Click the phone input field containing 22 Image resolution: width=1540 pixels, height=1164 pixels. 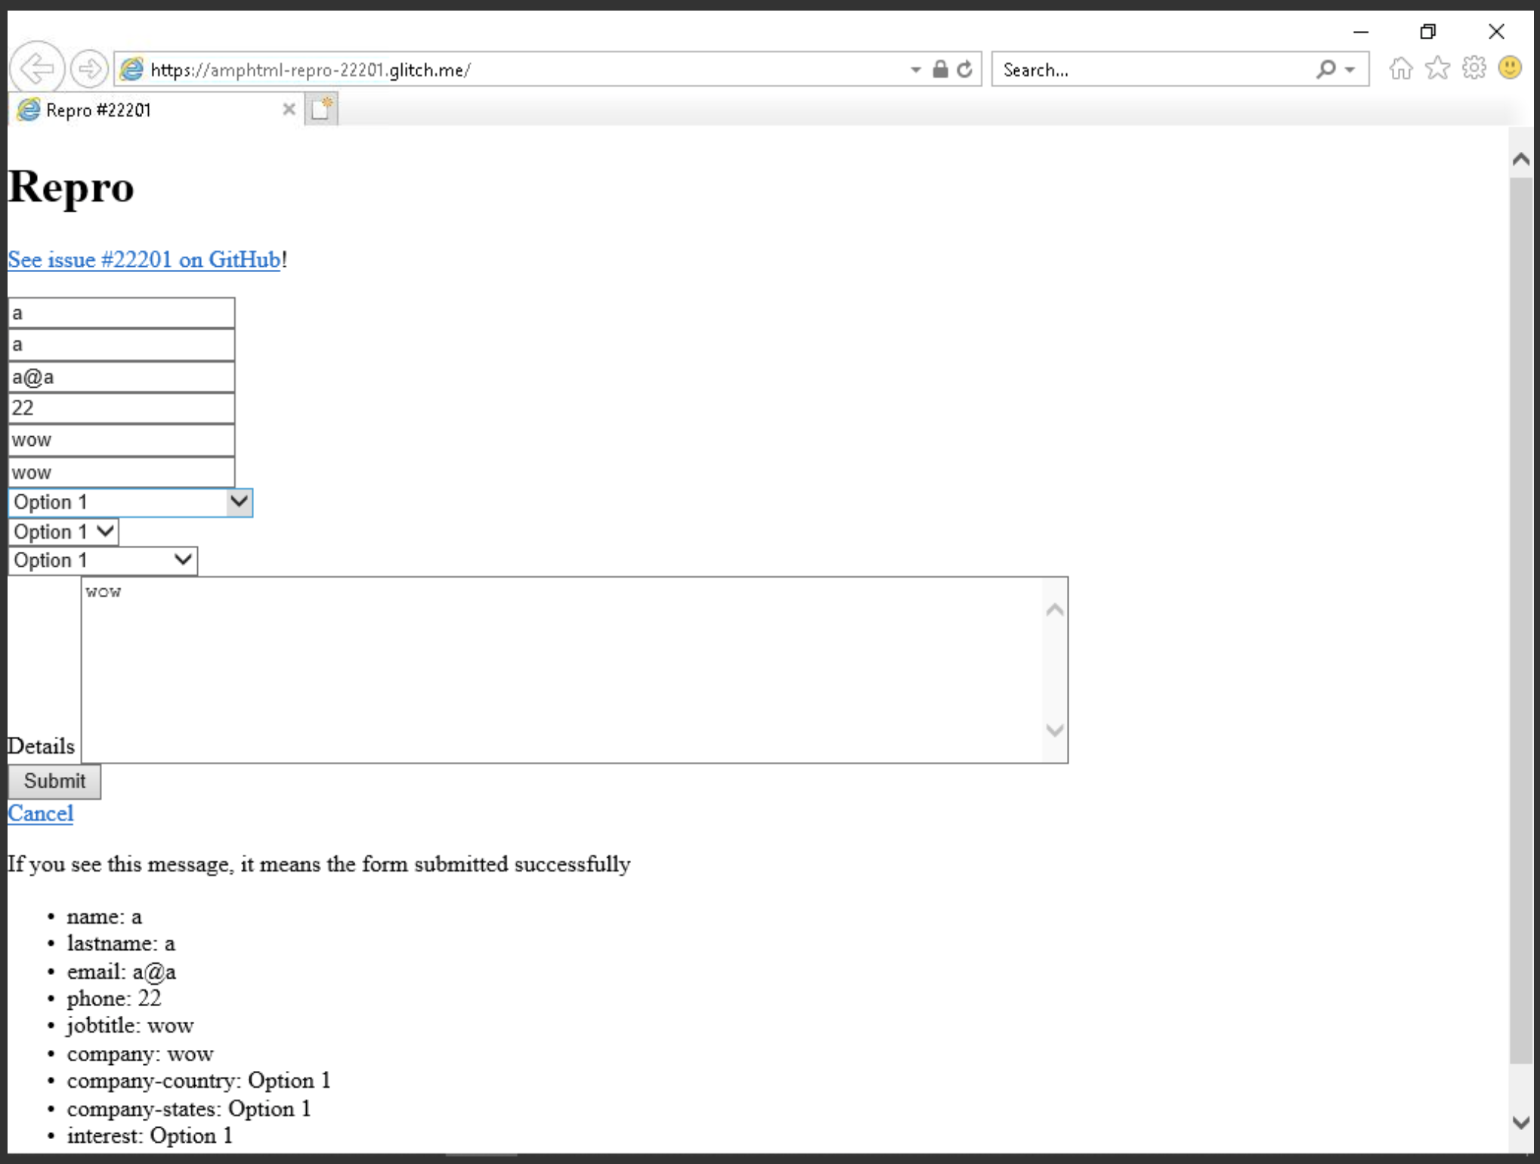pyautogui.click(x=121, y=407)
